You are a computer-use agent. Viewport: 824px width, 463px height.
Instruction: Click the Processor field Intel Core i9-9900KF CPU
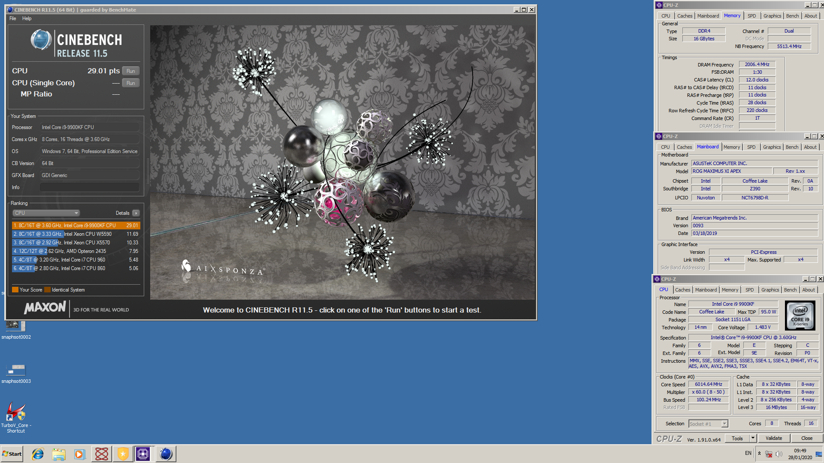click(x=90, y=127)
